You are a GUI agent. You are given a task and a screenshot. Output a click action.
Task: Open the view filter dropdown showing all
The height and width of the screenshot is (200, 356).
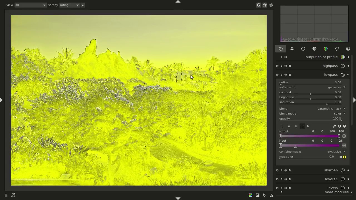pyautogui.click(x=30, y=5)
